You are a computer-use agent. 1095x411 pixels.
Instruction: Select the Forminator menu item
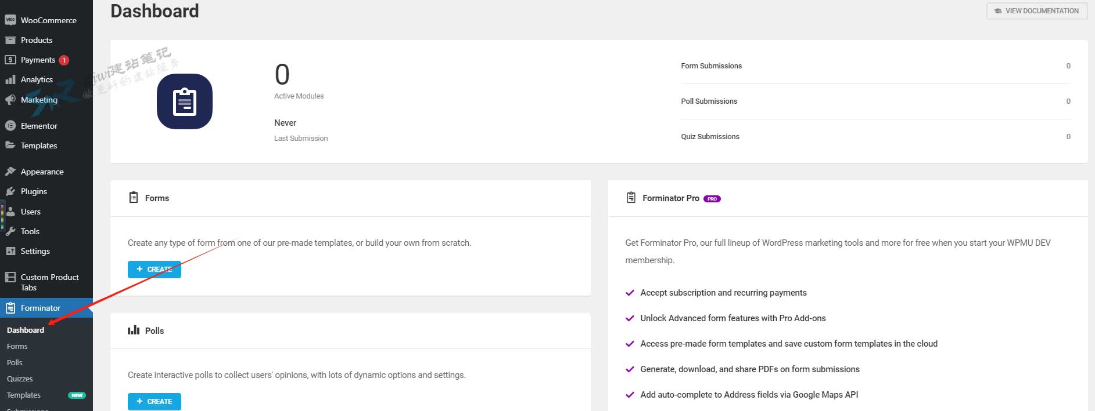[x=46, y=308]
